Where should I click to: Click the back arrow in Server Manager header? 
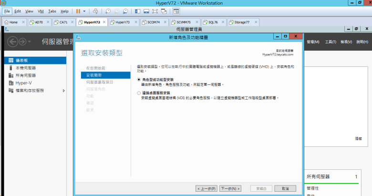coord(12,41)
